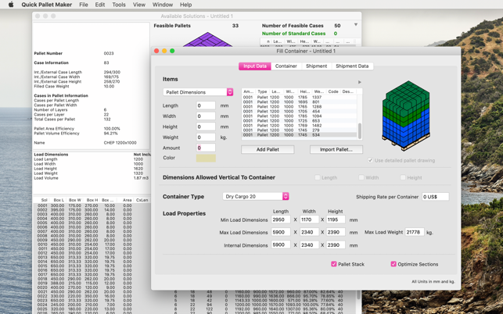The image size is (503, 314).
Task: Click the purple pallet diagram preview
Action: coord(207,40)
